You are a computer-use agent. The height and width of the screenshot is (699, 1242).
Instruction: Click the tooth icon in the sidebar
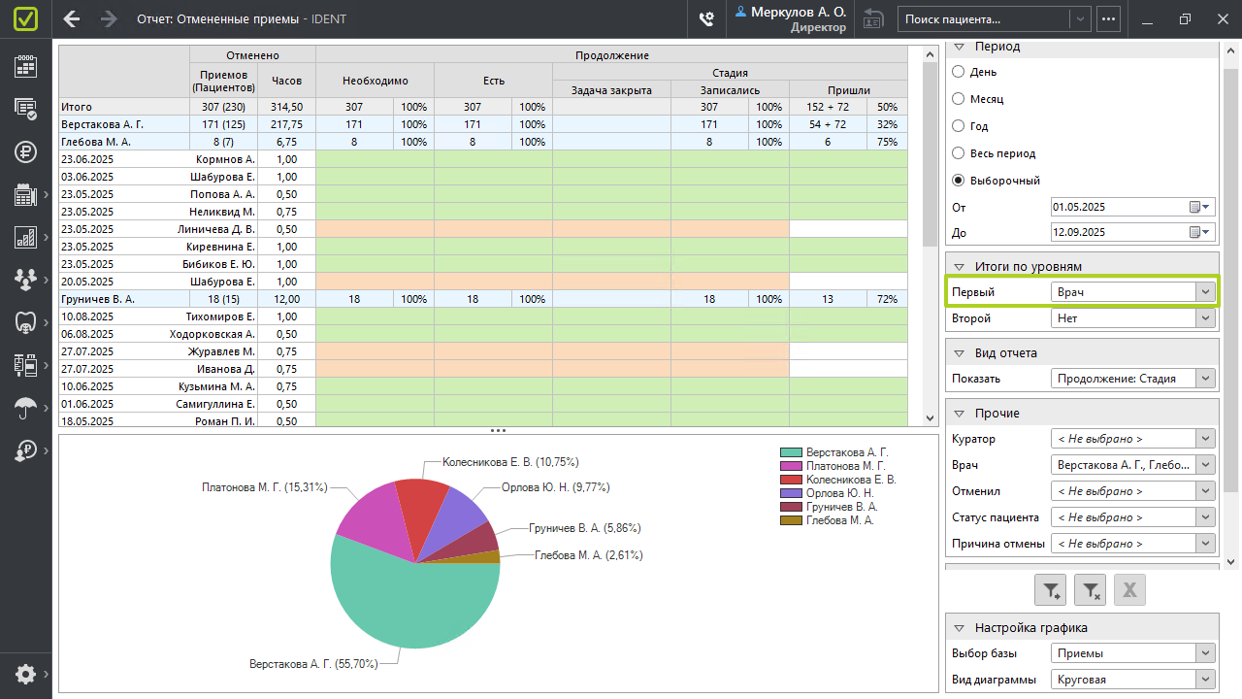(25, 322)
